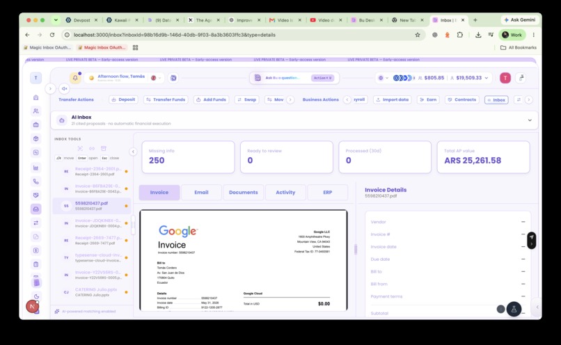Open the cube/package icon in sidebar
The image size is (561, 345).
coord(35,138)
